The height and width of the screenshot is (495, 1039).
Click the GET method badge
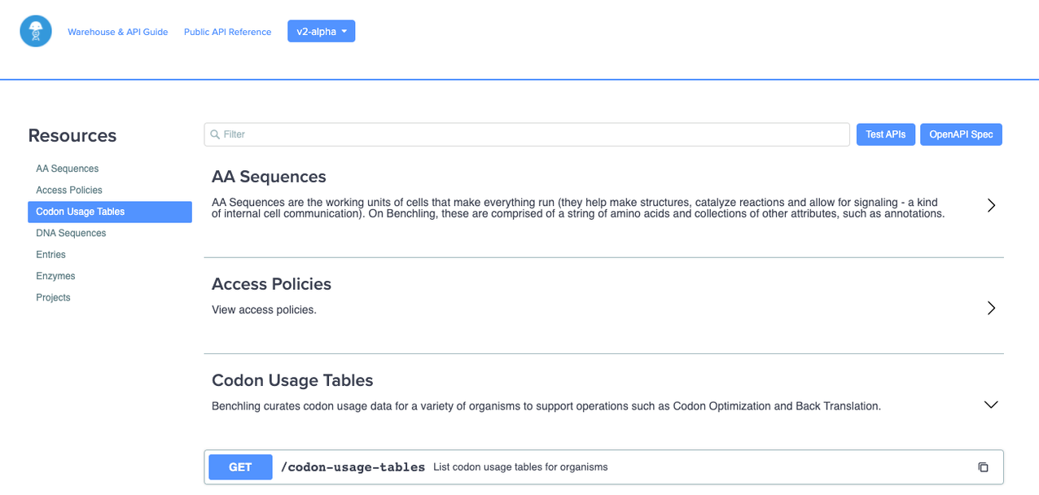(240, 467)
